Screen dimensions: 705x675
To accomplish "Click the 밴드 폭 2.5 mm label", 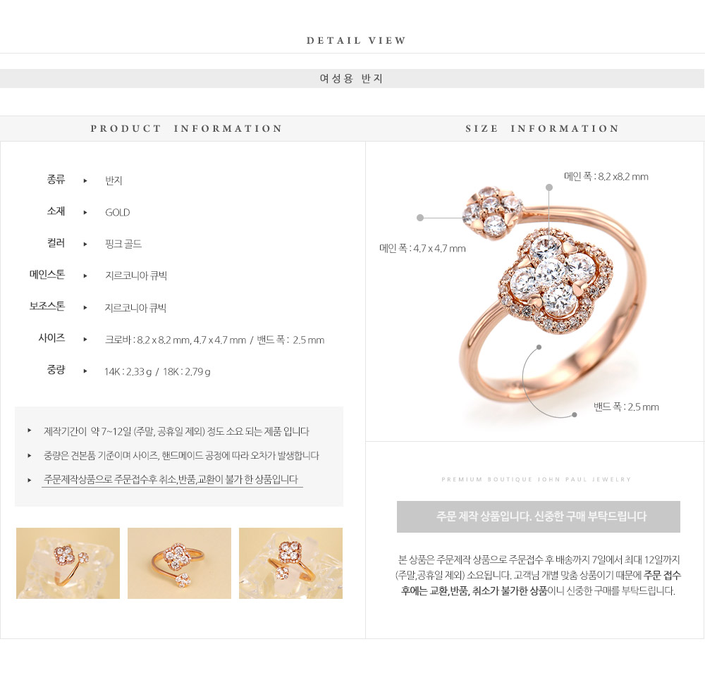I will click(626, 407).
